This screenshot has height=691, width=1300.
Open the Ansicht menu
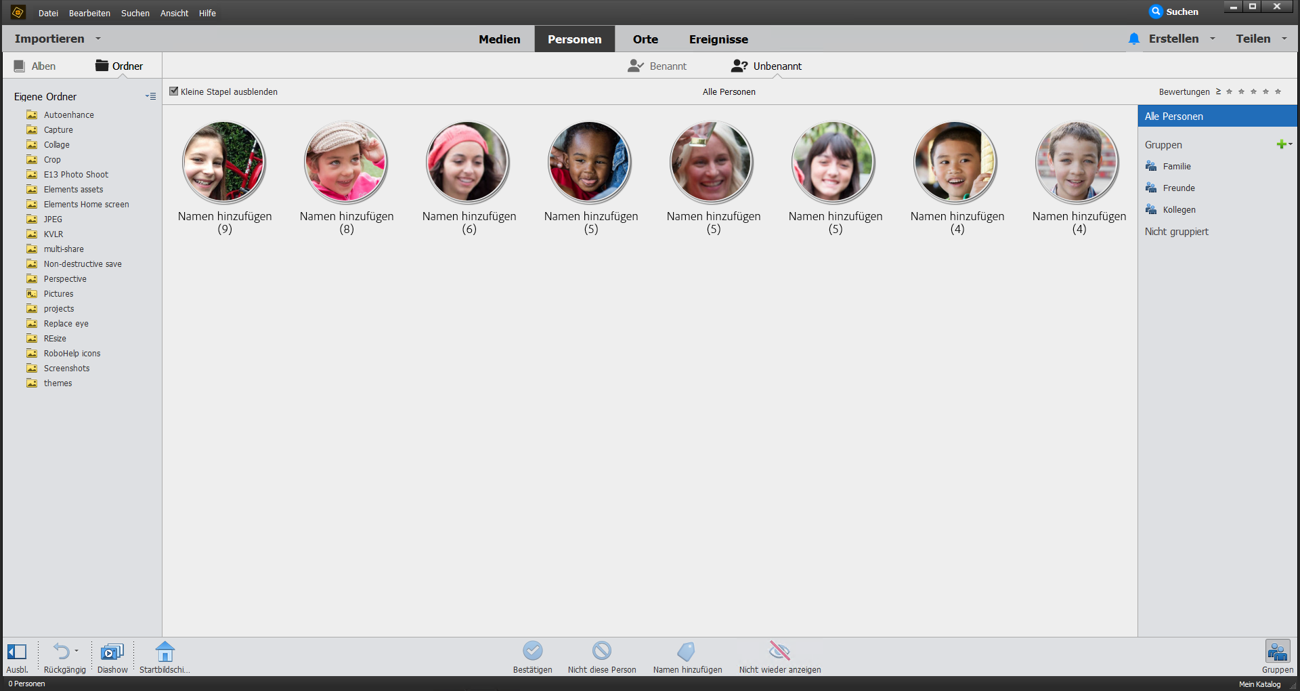pyautogui.click(x=174, y=13)
